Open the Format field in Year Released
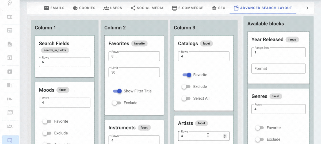Image resolution: width=321 pixels, height=144 pixels. point(278,69)
